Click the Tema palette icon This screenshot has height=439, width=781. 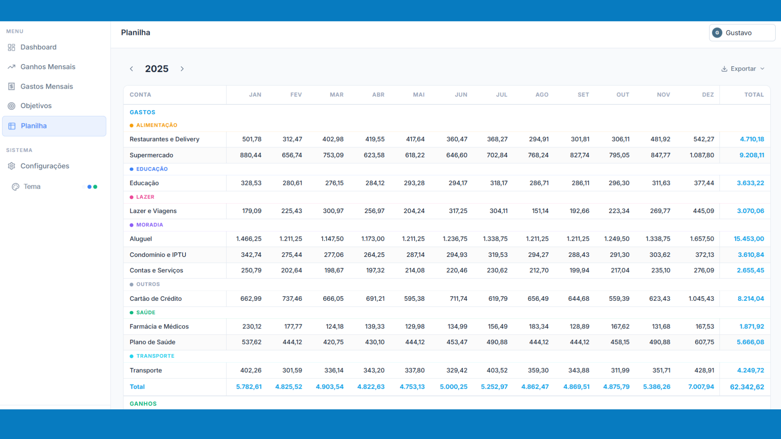point(15,187)
